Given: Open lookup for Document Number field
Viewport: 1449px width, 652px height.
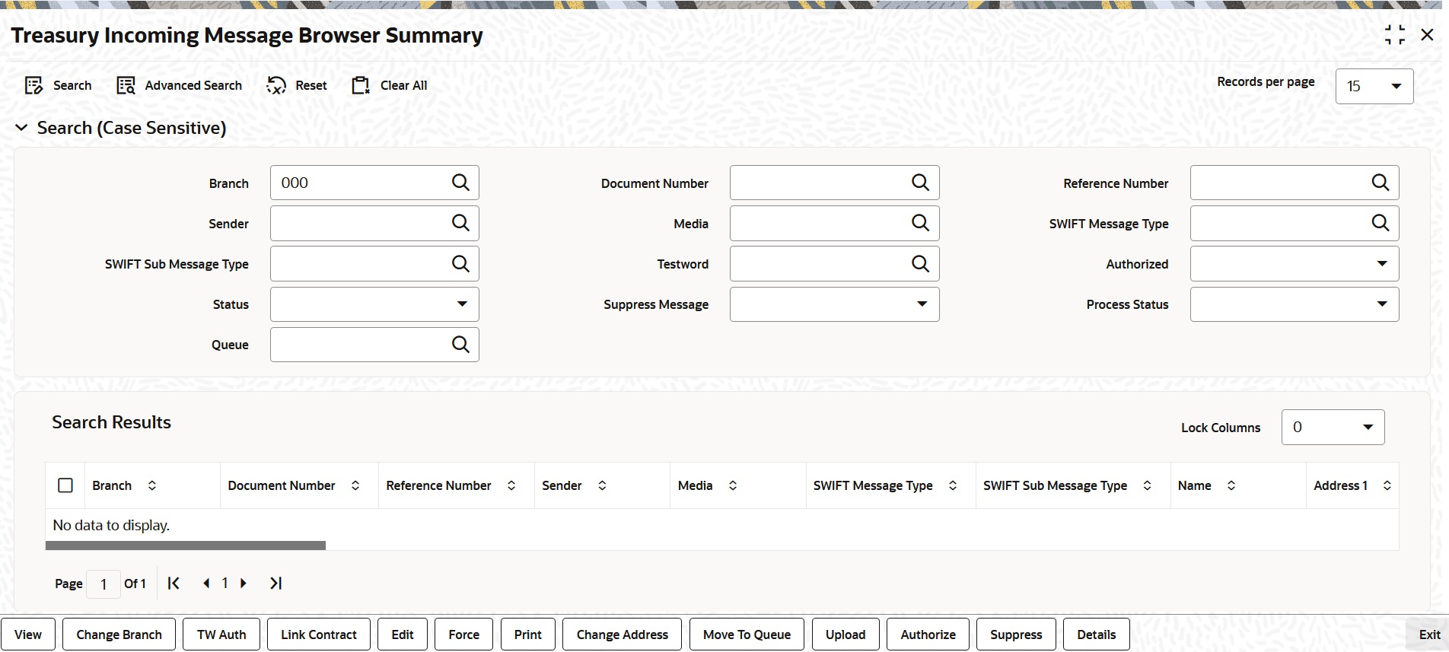Looking at the screenshot, I should (920, 183).
